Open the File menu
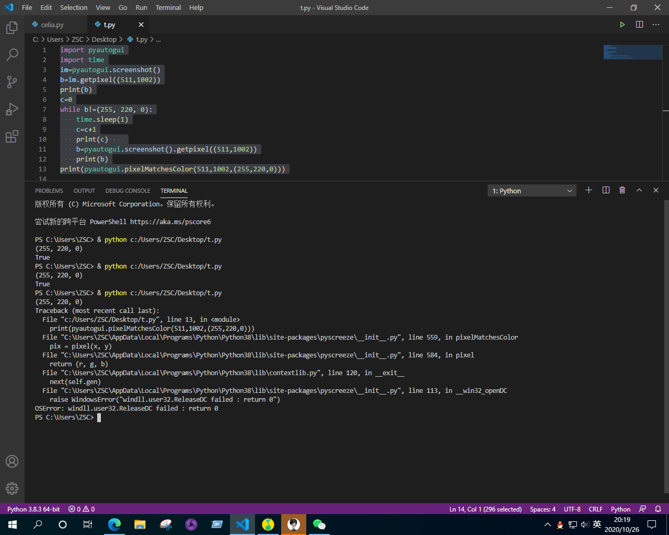The width and height of the screenshot is (669, 535). pyautogui.click(x=27, y=7)
